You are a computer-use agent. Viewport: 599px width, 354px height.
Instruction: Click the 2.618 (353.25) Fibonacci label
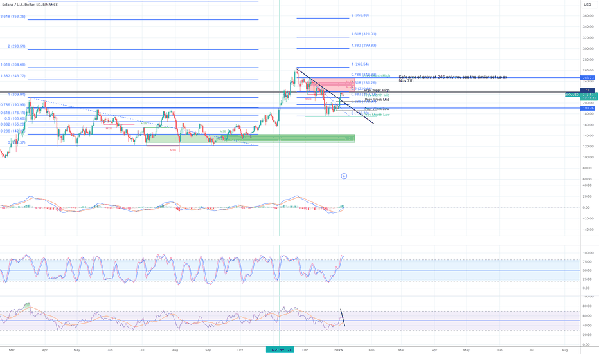tap(13, 17)
